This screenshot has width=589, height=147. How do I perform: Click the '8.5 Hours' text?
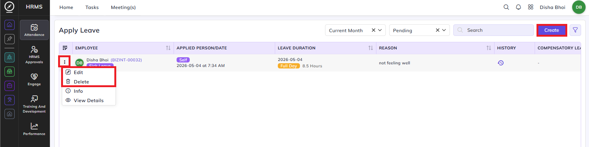pos(312,66)
